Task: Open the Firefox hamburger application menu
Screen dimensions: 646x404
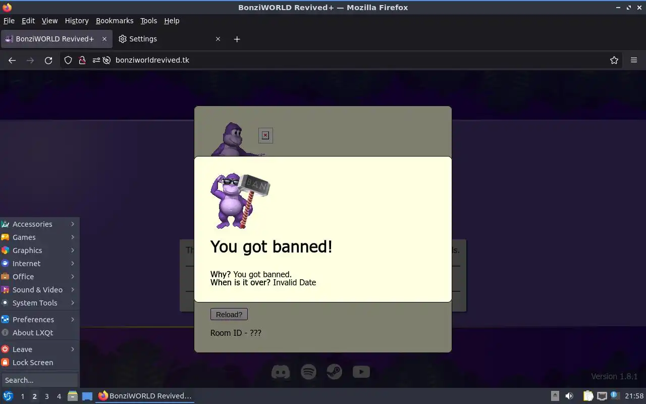Action: tap(634, 60)
